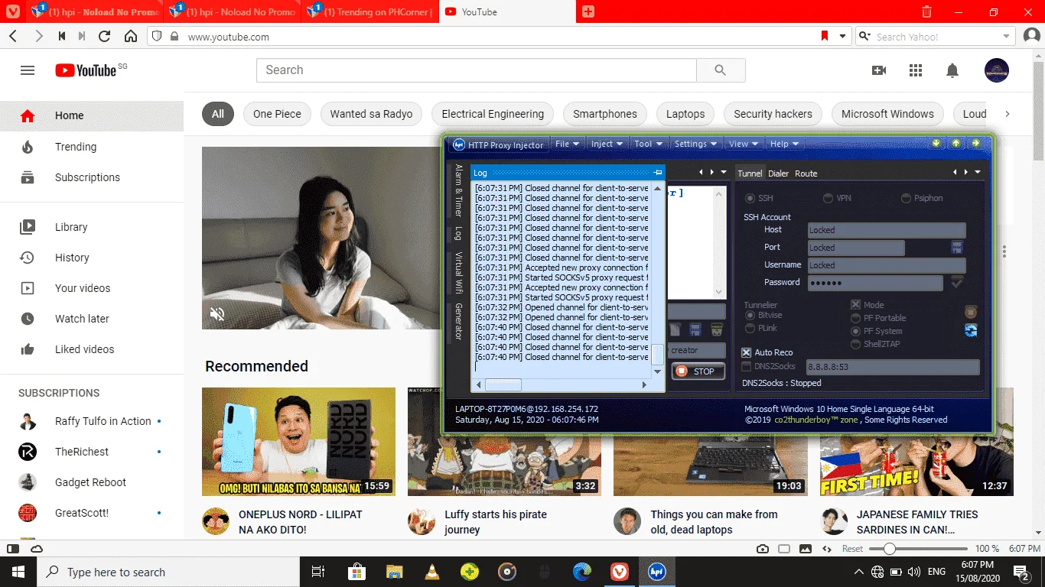The image size is (1045, 587).
Task: Open the File menu dropdown in HTTP Proxy Injector
Action: tap(567, 144)
